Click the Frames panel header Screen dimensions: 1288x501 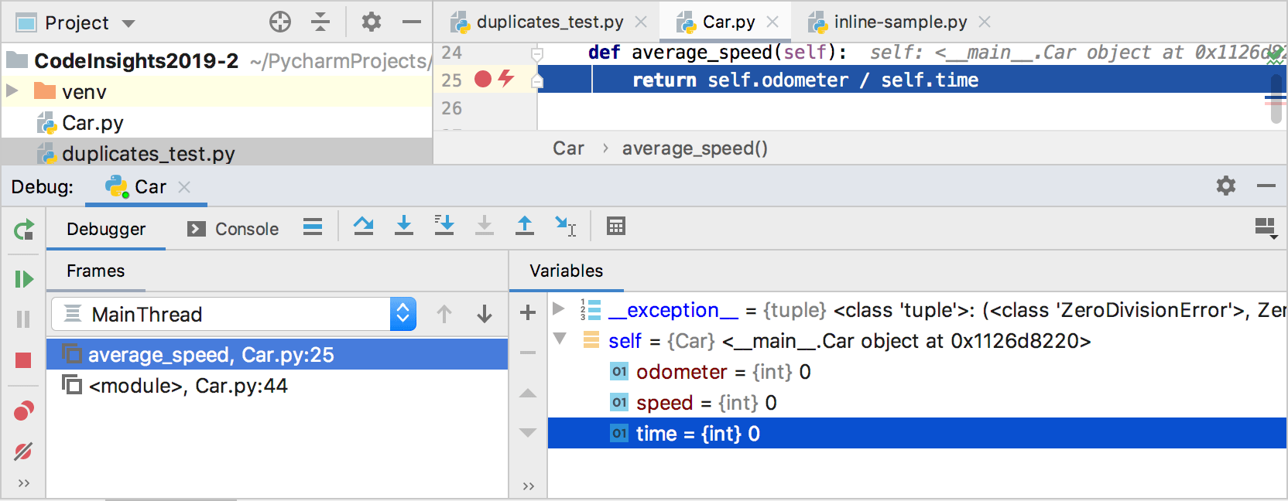(96, 271)
